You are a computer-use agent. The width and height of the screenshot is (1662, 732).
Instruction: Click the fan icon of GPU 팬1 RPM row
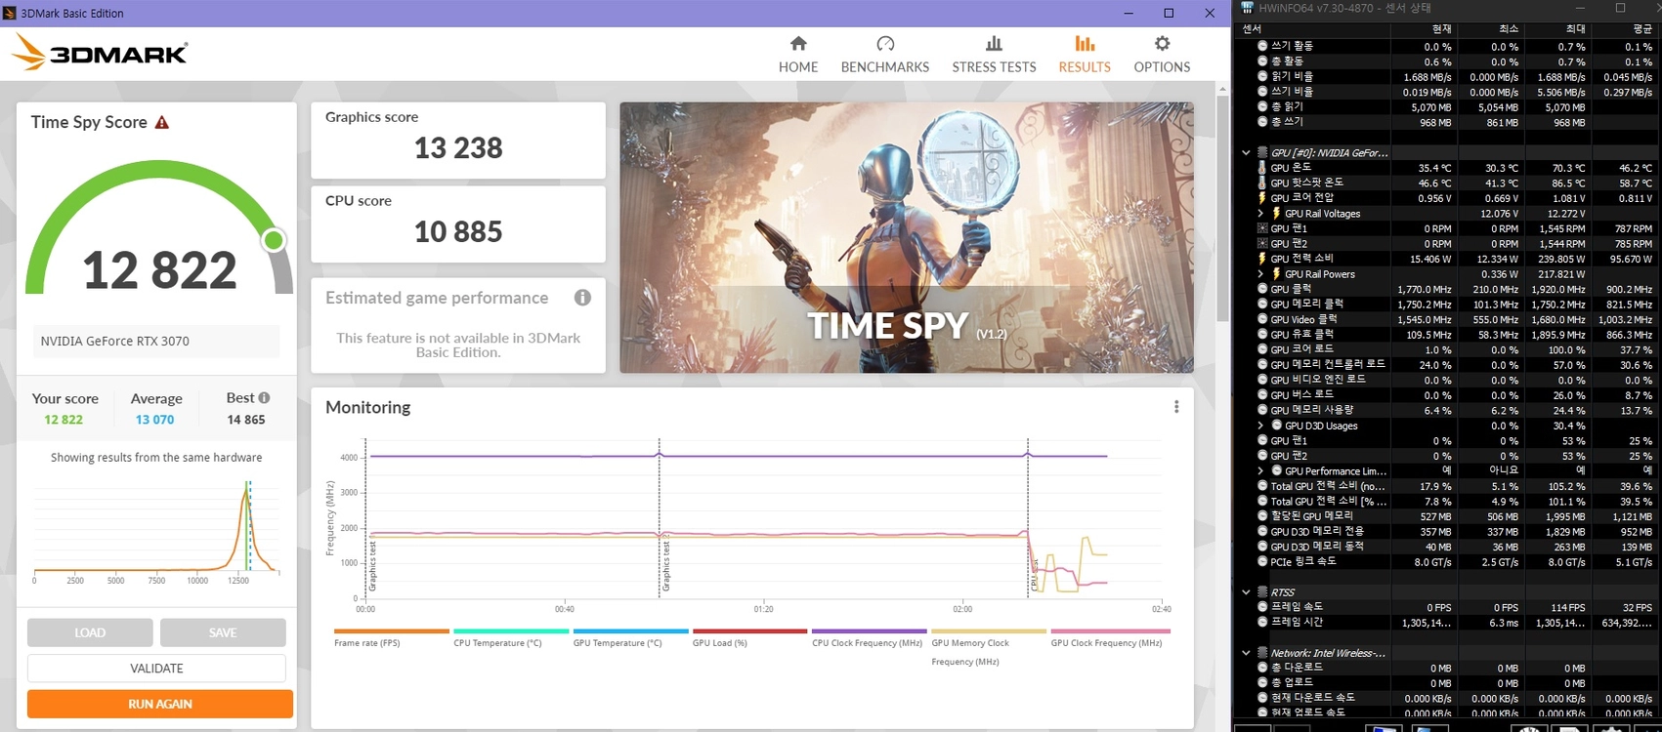click(x=1262, y=228)
